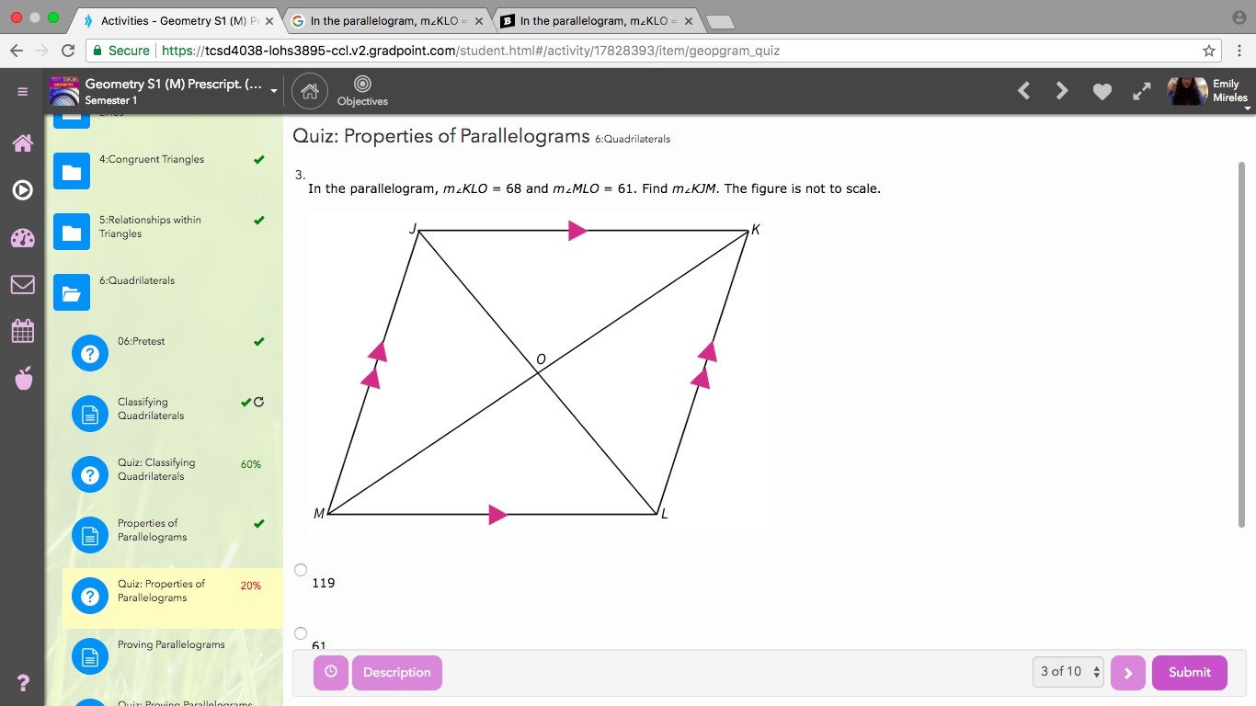Open the hamburger menu icon
The image size is (1256, 706).
[x=22, y=91]
